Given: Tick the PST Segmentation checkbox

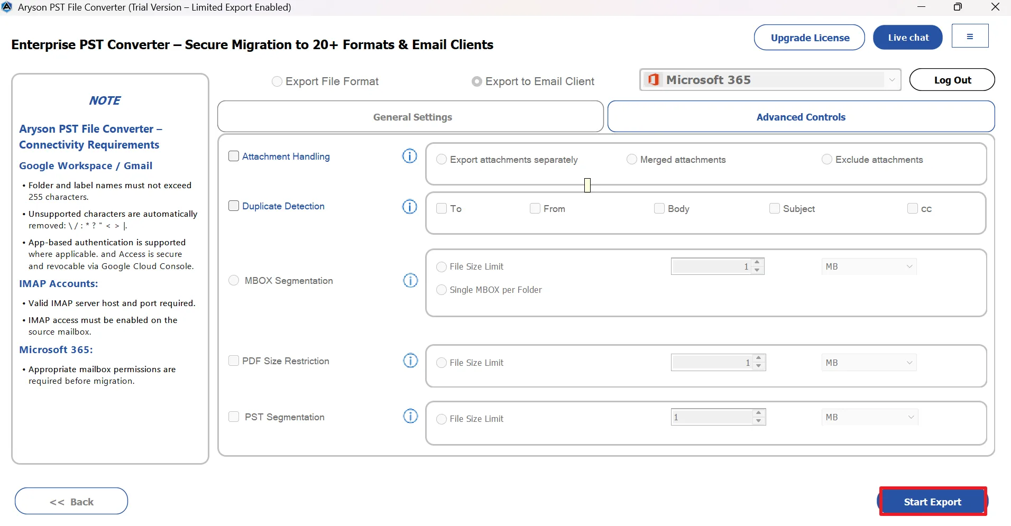Looking at the screenshot, I should [x=234, y=417].
